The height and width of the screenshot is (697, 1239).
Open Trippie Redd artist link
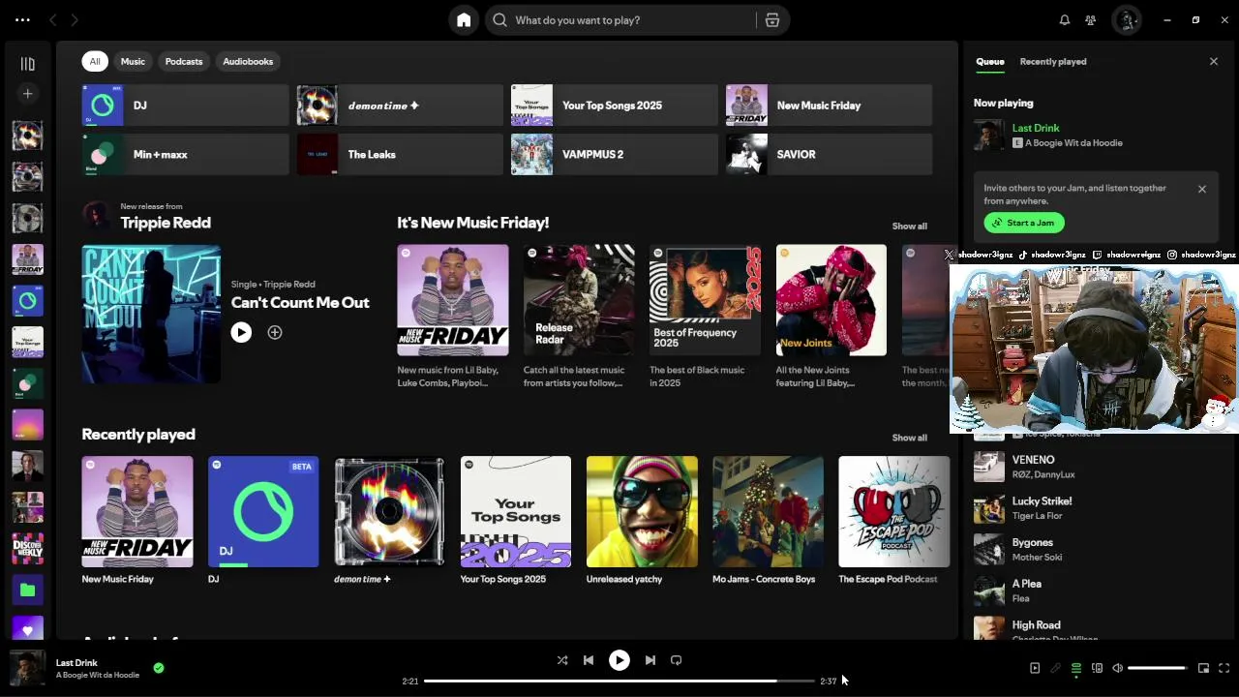tap(166, 223)
